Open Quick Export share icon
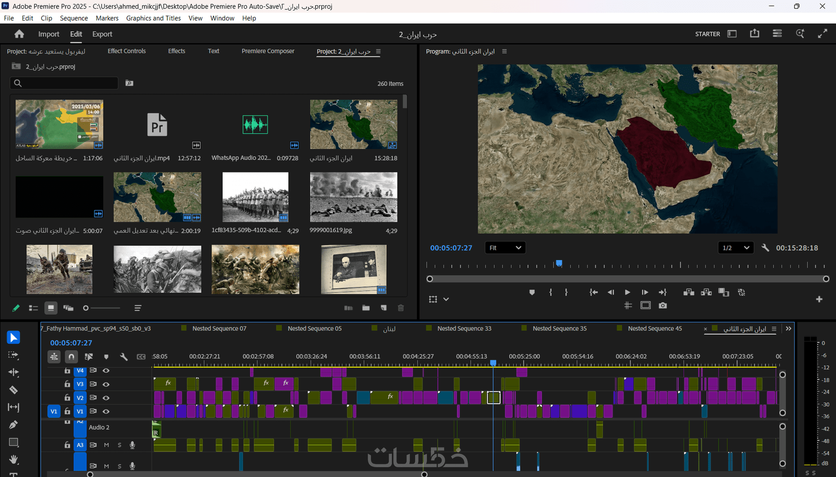This screenshot has width=836, height=477. point(754,33)
